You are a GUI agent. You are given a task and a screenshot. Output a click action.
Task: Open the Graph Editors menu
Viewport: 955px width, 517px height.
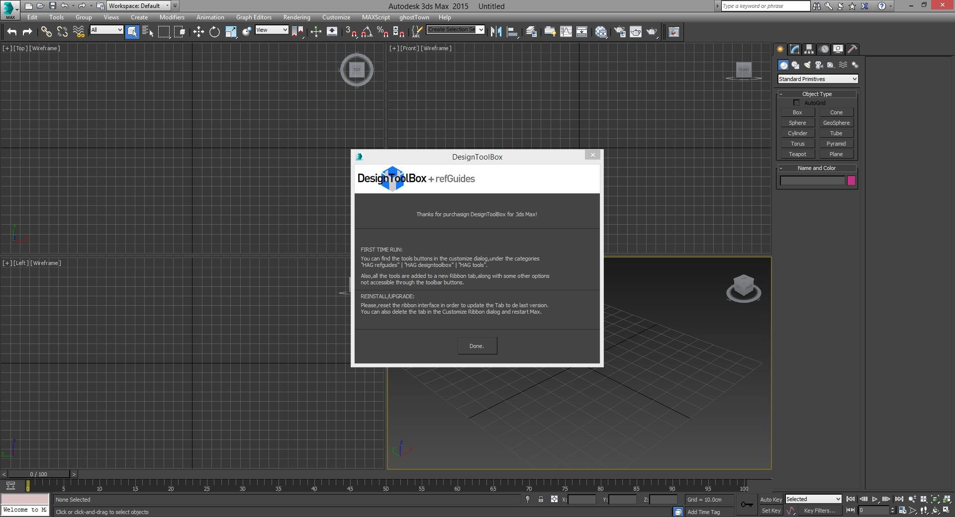point(254,17)
